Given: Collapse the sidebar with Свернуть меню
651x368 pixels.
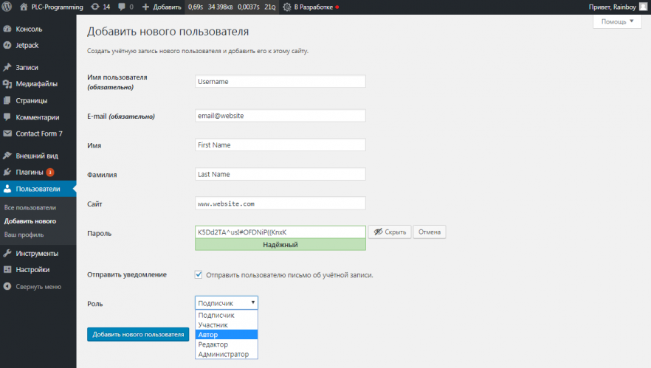Looking at the screenshot, I should pyautogui.click(x=38, y=286).
